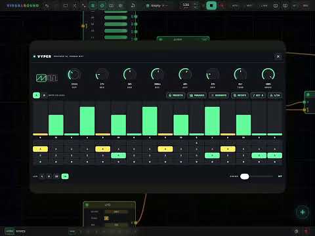Select the square waveform icon
The image size is (315, 236).
52,78
